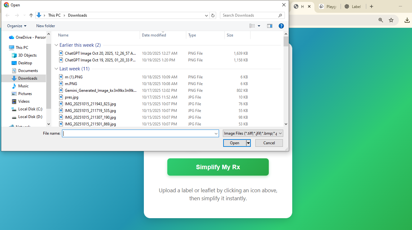The width and height of the screenshot is (412, 230).
Task: Click the navigation pane scroll up arrow
Action: pos(48,34)
